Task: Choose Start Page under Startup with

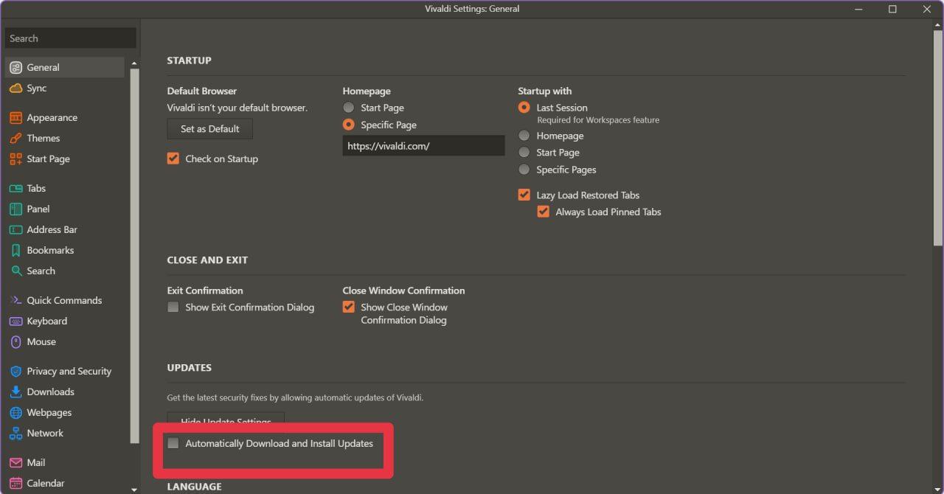Action: 524,153
